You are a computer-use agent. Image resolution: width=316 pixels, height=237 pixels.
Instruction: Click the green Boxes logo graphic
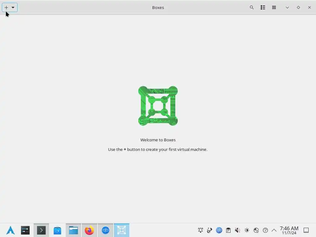(158, 106)
